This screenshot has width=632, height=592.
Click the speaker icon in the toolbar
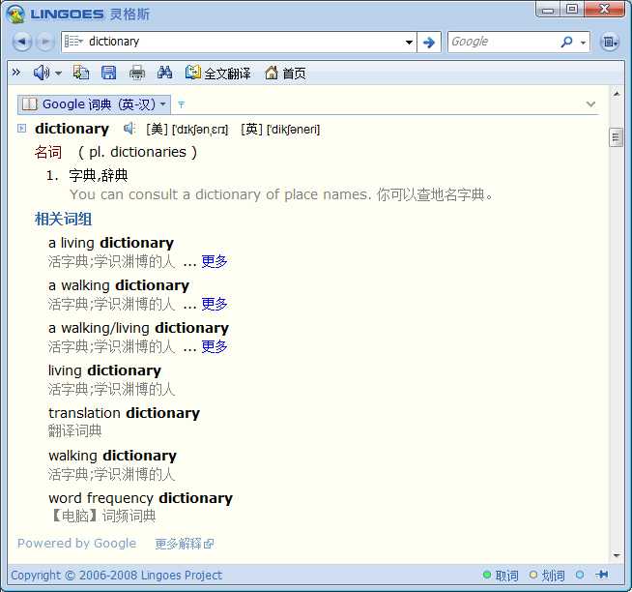coord(42,73)
